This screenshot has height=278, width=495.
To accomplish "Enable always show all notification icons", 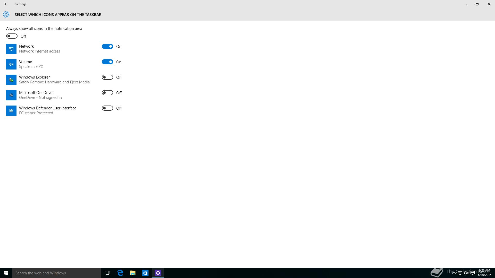I will (x=12, y=36).
